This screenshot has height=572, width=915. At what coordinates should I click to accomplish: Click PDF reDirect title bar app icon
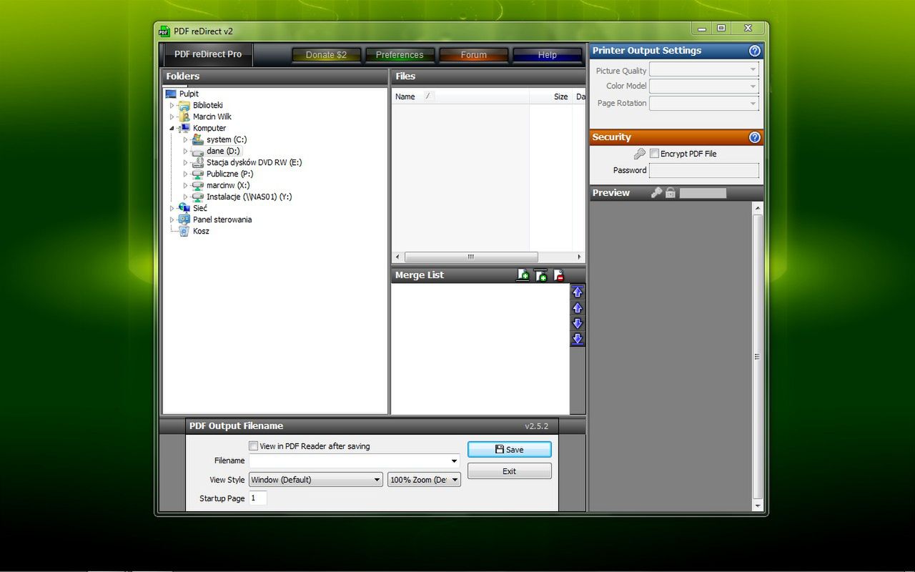(164, 31)
